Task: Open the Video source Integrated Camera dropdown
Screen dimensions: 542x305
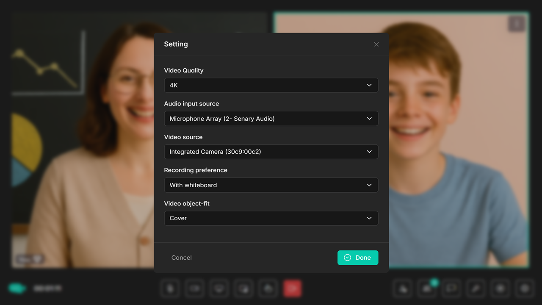Action: click(271, 152)
